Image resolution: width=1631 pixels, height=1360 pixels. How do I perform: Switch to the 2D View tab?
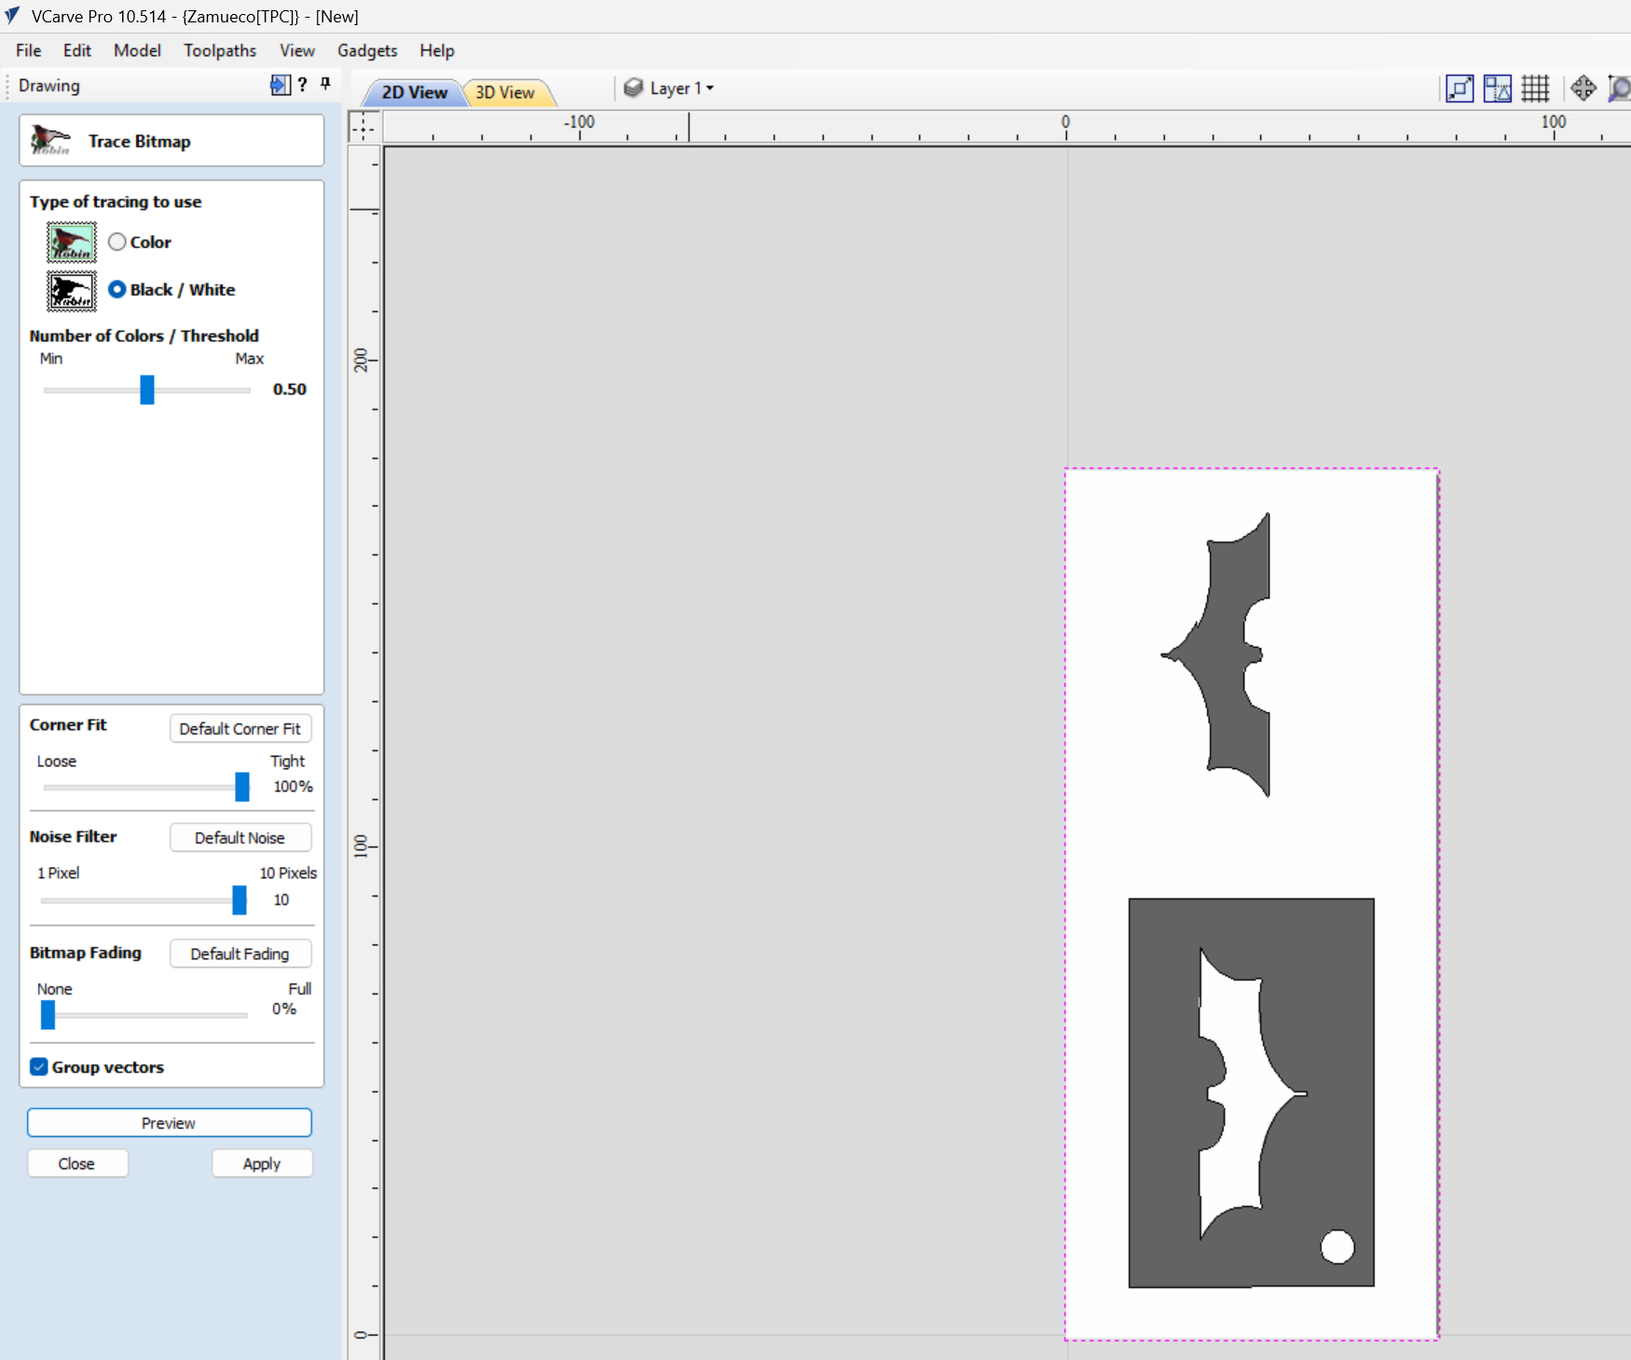click(x=414, y=92)
